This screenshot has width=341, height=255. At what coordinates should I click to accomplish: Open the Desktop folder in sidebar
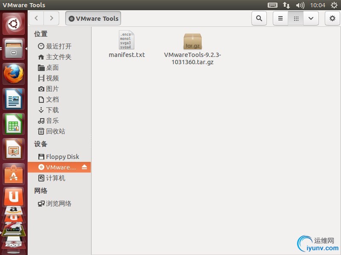tap(59, 68)
